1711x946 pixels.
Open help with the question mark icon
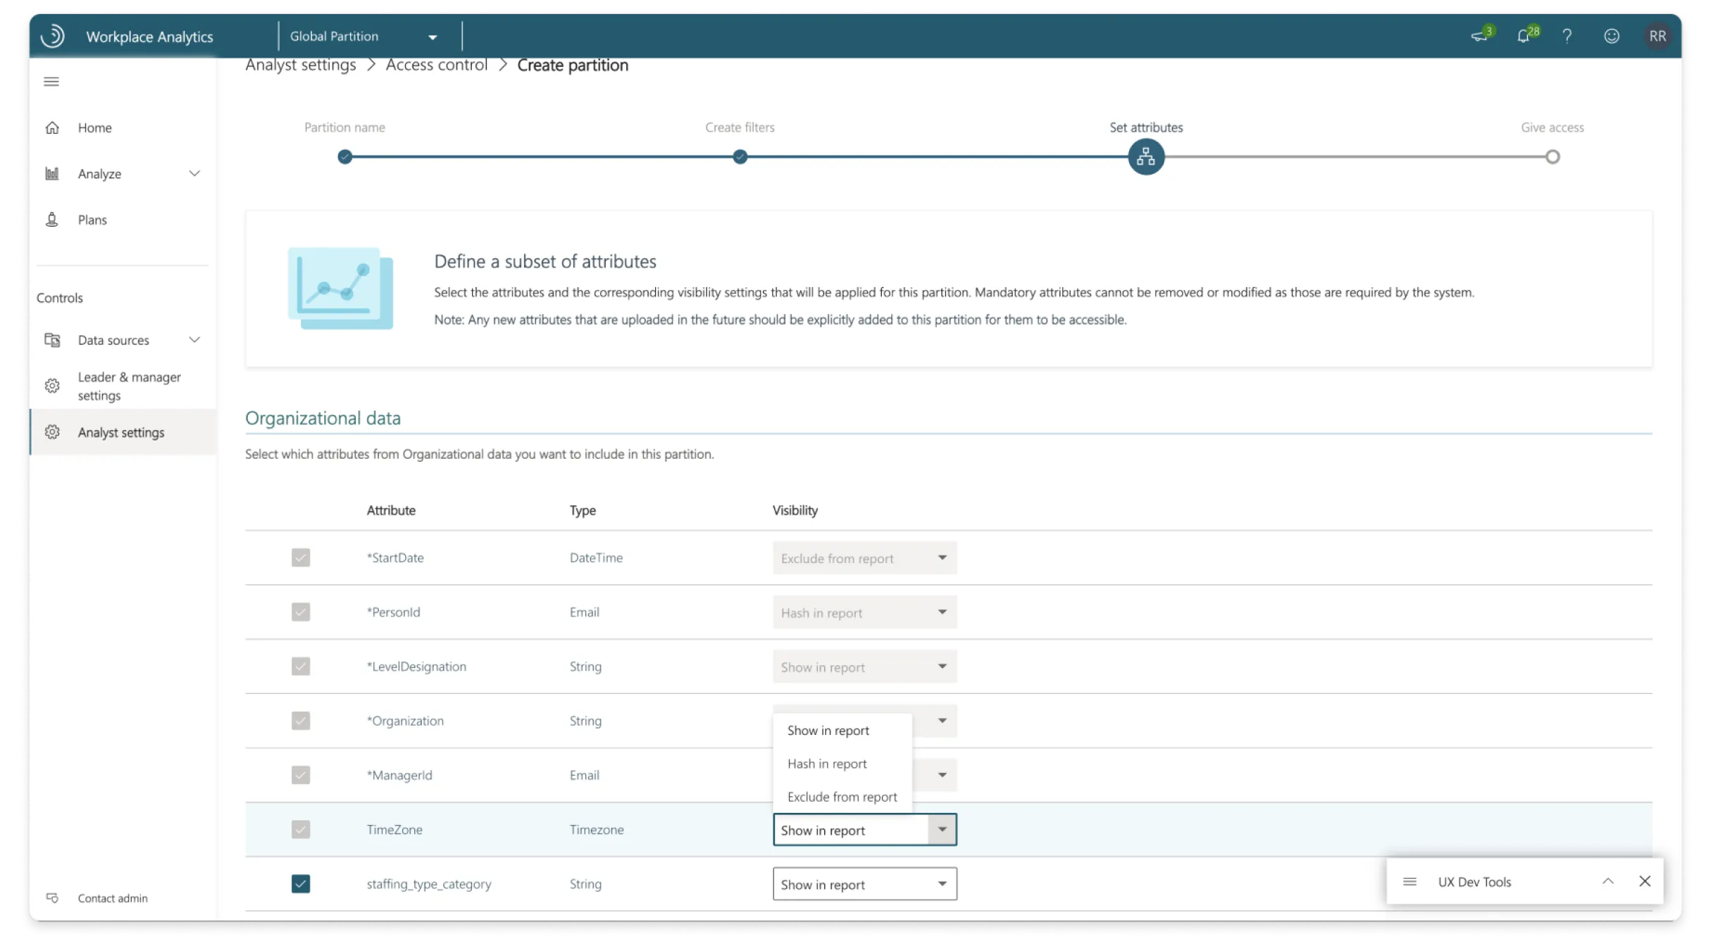1567,36
